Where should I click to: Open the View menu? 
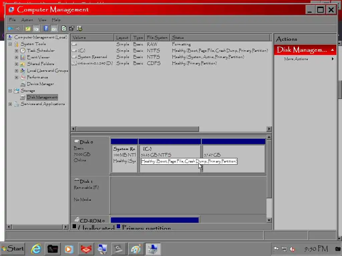[42, 20]
